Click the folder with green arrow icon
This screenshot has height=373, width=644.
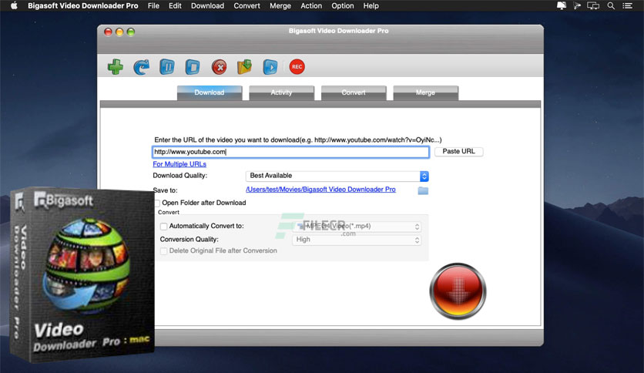coord(244,67)
